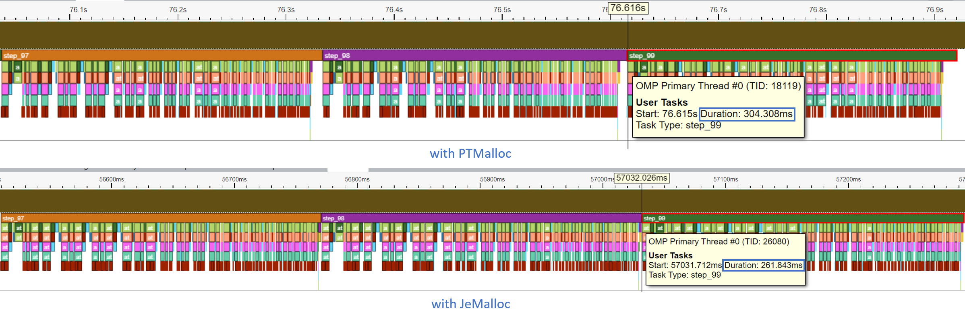Click the 'with JeMalloc' caption
965x313 pixels.
[470, 304]
